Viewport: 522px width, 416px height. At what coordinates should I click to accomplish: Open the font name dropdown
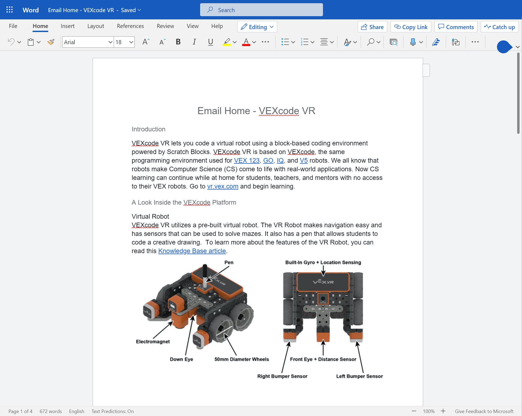point(110,42)
